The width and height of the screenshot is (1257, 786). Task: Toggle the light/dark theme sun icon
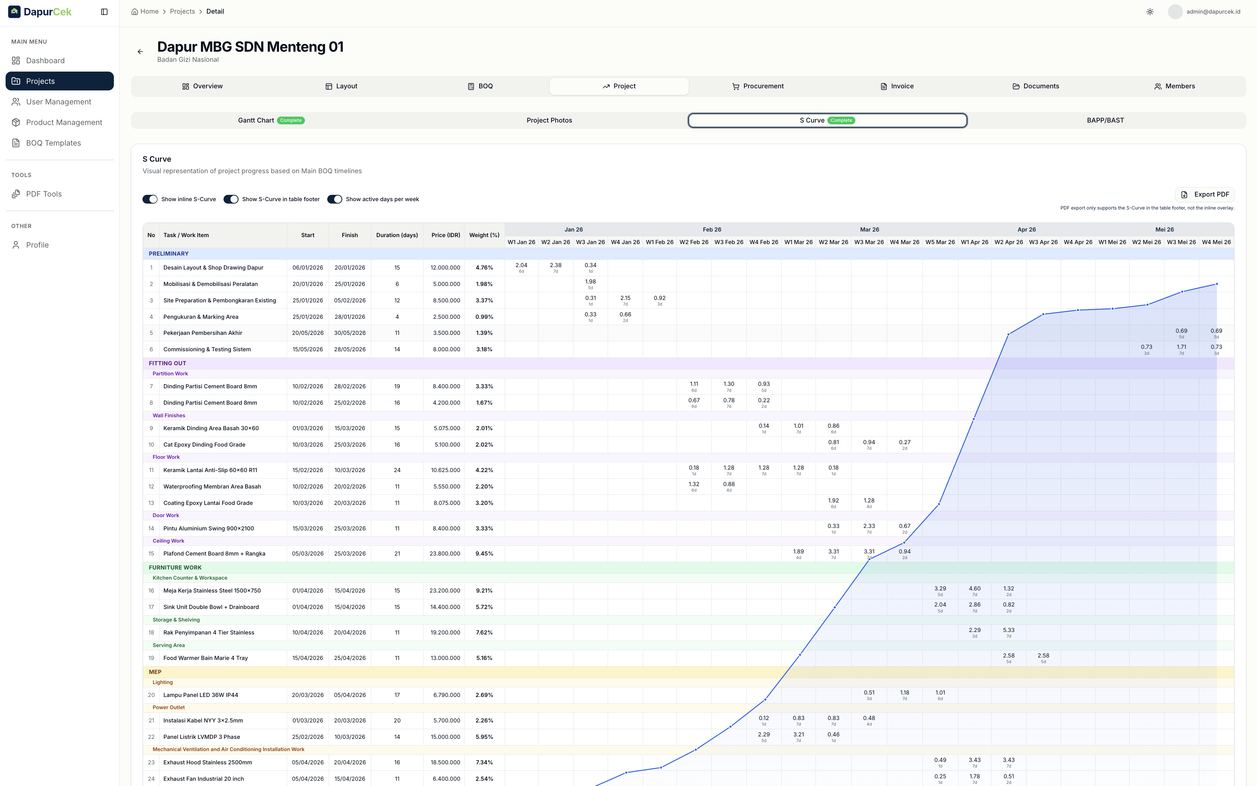coord(1150,12)
